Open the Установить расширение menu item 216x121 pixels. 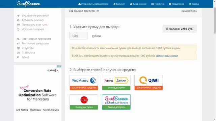[93, 4]
